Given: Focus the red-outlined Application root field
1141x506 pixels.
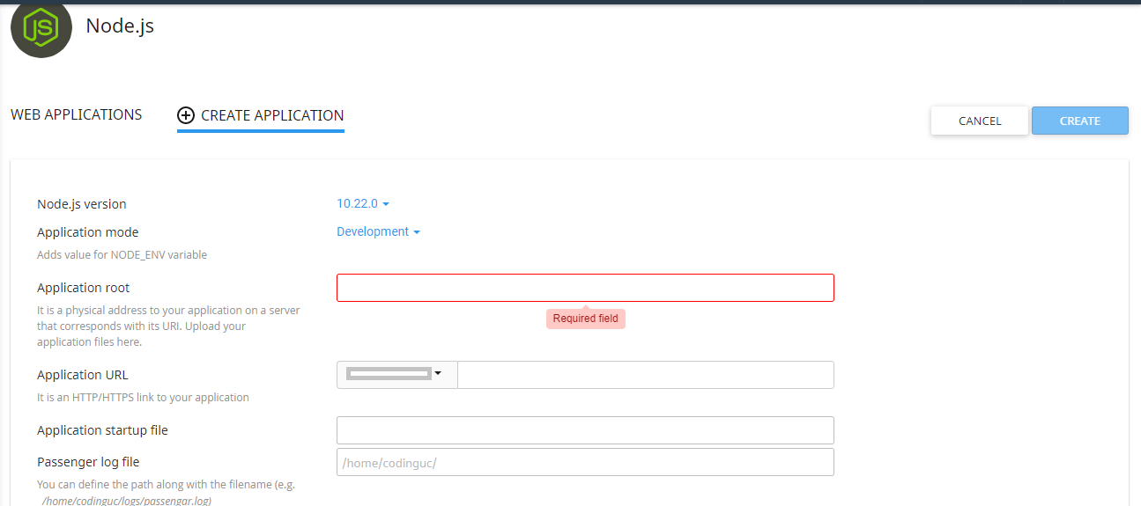Looking at the screenshot, I should pos(585,288).
